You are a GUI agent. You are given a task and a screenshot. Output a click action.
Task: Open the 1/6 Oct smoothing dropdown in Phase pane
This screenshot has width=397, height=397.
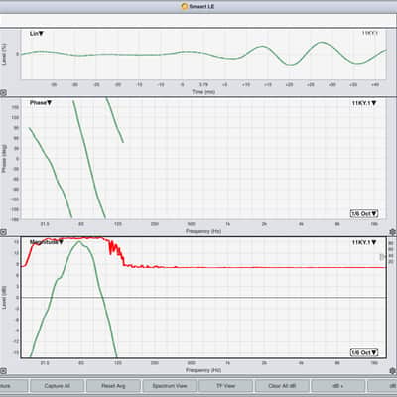coord(364,213)
